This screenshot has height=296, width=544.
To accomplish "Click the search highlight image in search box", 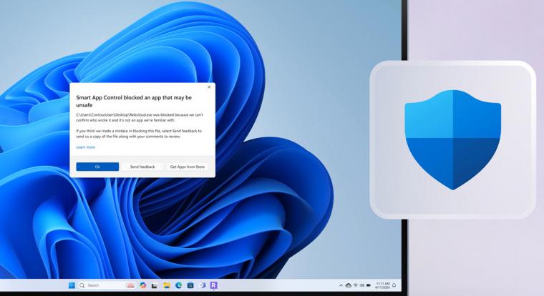I will pyautogui.click(x=130, y=285).
